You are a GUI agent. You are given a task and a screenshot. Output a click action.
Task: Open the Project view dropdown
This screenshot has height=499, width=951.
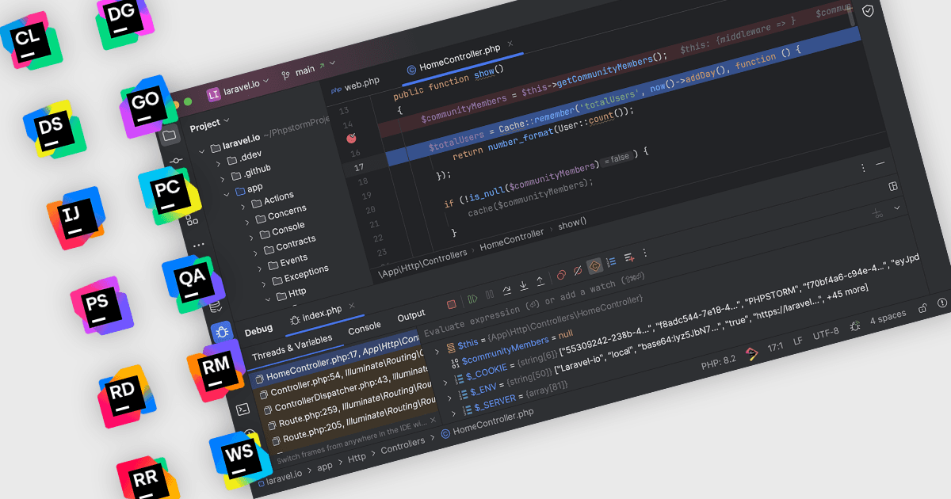[210, 124]
